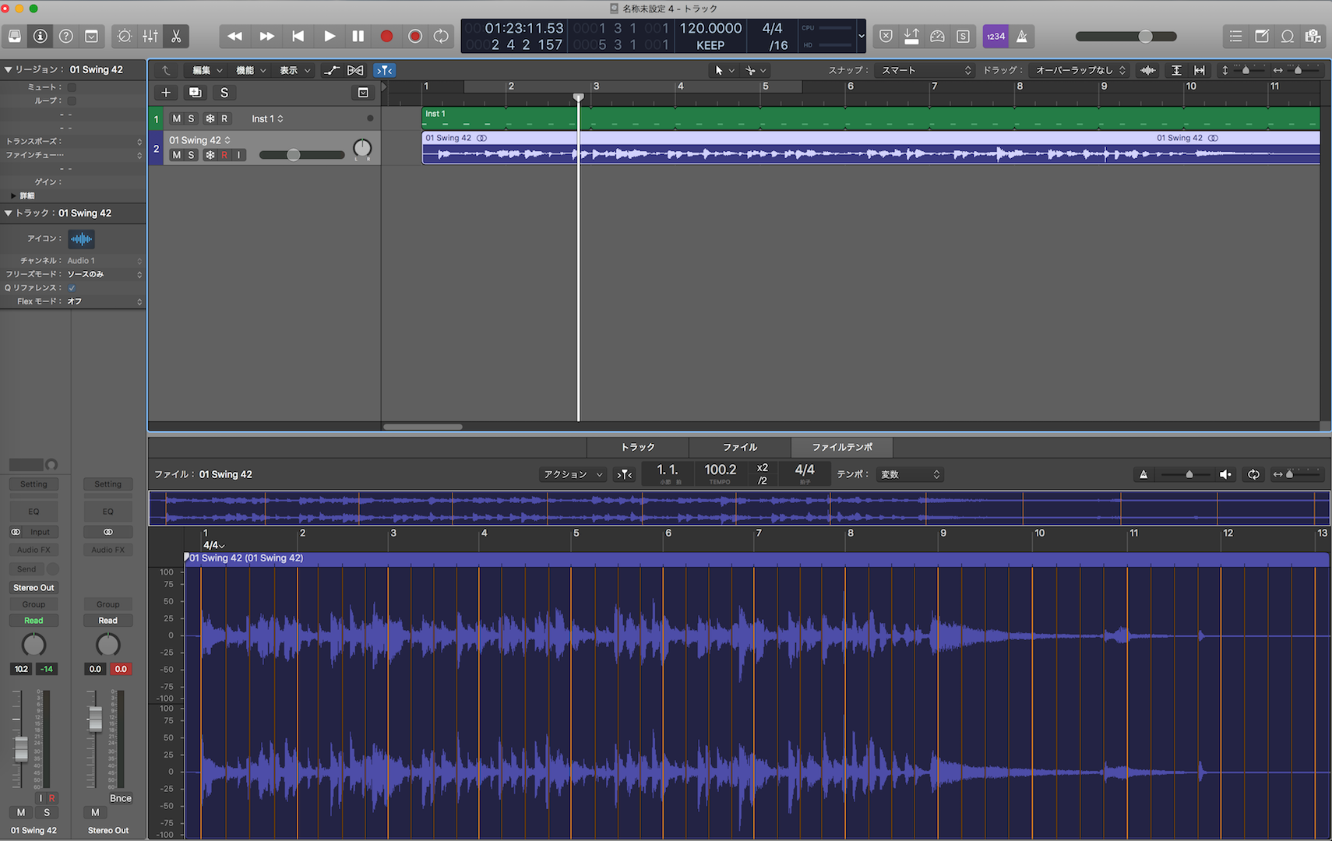
Task: Open the Mixer from the control bar
Action: [150, 36]
